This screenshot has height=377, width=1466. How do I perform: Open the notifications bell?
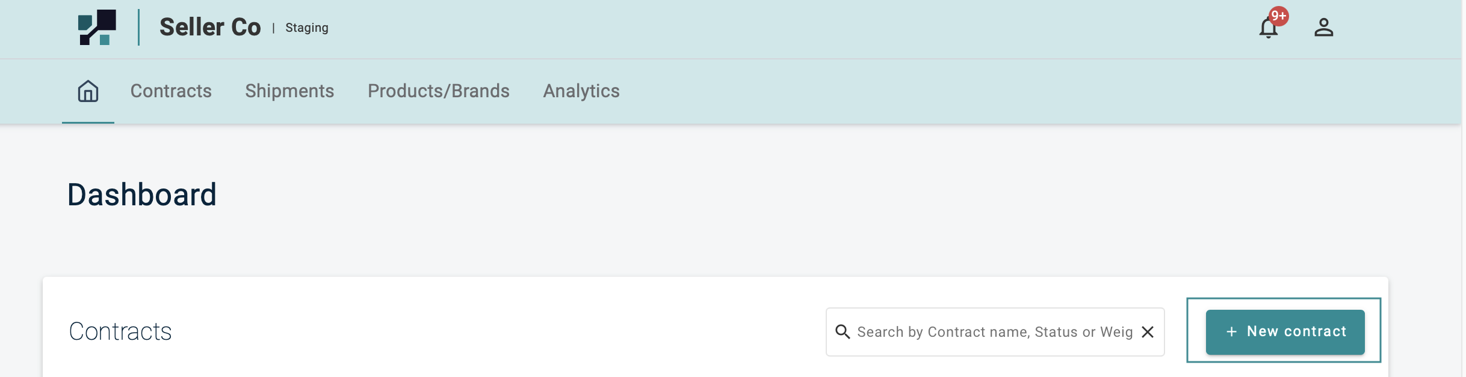coord(1268,29)
